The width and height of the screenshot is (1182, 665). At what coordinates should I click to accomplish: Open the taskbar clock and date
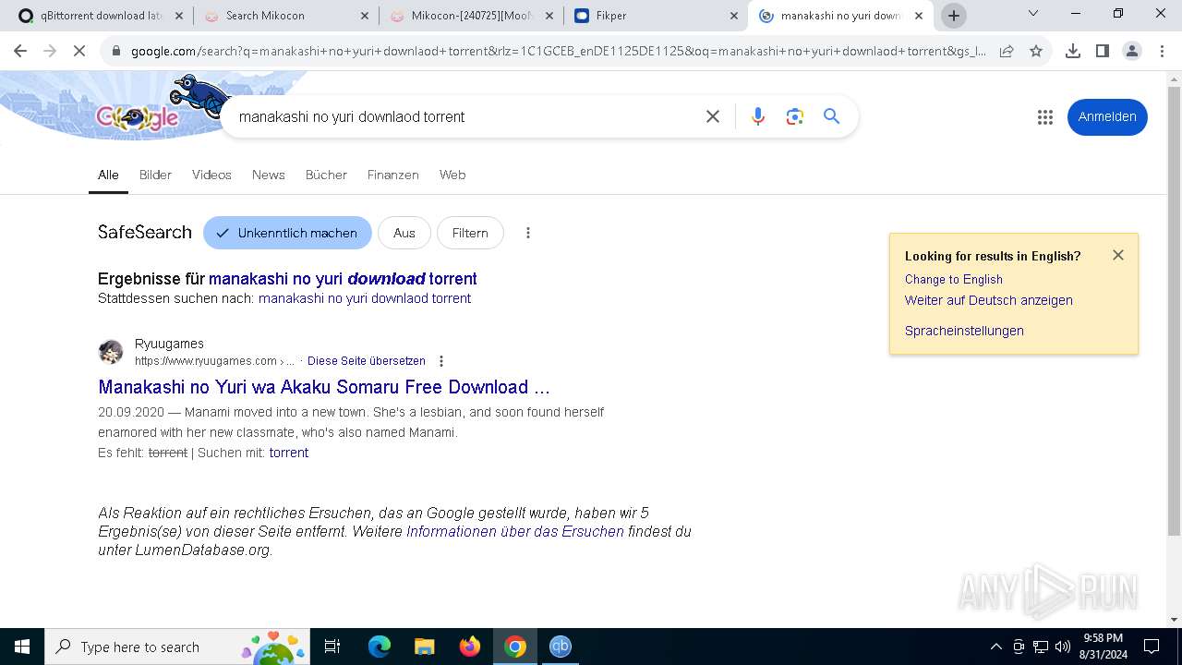click(x=1103, y=647)
